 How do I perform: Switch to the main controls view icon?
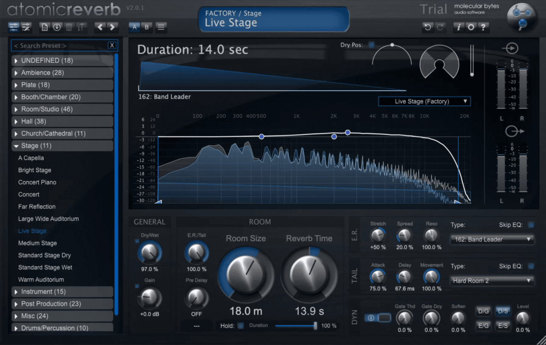point(14,27)
